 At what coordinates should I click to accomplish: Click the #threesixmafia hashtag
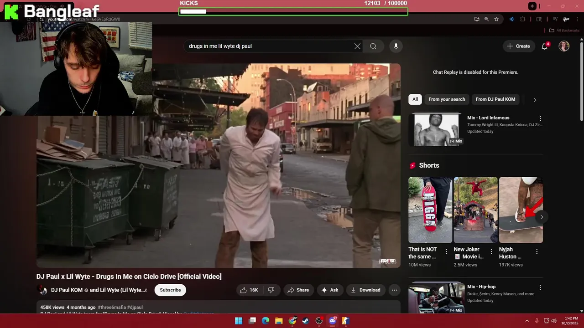click(112, 307)
